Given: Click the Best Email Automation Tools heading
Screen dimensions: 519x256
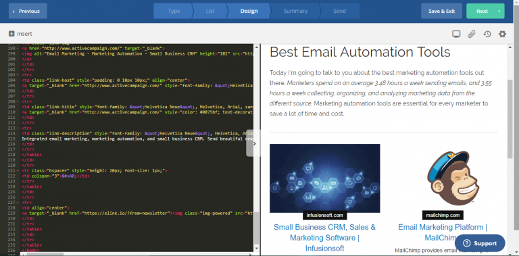Looking at the screenshot, I should pyautogui.click(x=360, y=52).
